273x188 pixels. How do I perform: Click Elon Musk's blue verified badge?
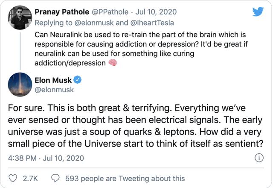(78, 79)
